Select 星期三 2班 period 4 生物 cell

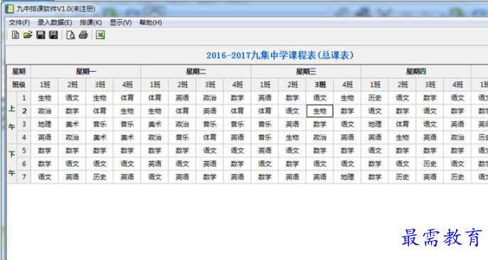click(292, 137)
